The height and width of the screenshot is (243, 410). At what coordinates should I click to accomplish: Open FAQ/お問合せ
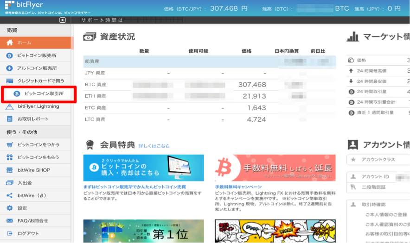click(x=35, y=221)
